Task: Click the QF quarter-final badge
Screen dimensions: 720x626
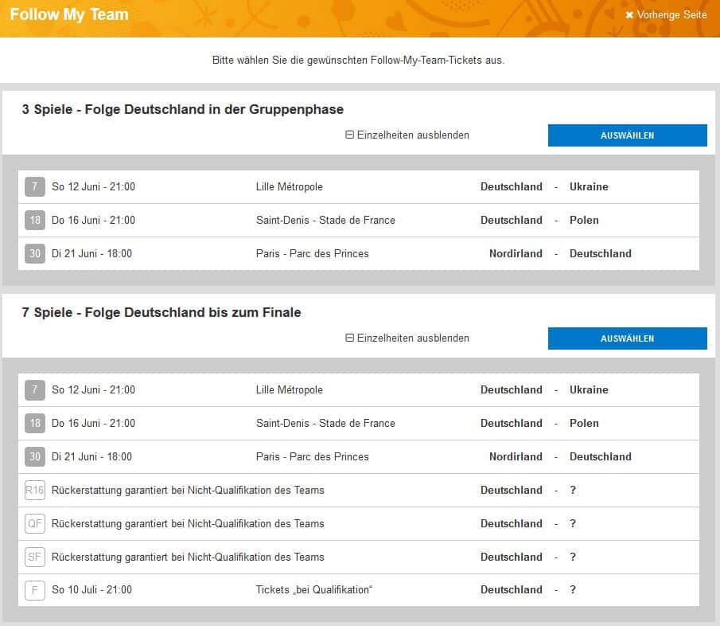Action: tap(34, 524)
